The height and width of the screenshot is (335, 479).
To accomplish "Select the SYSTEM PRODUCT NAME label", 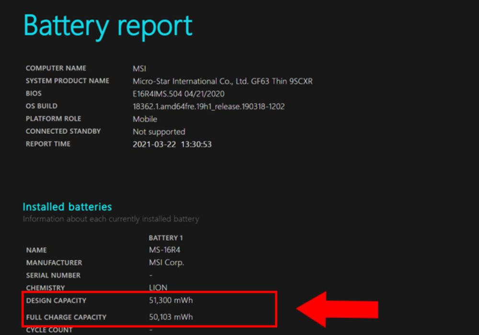I will tap(68, 81).
